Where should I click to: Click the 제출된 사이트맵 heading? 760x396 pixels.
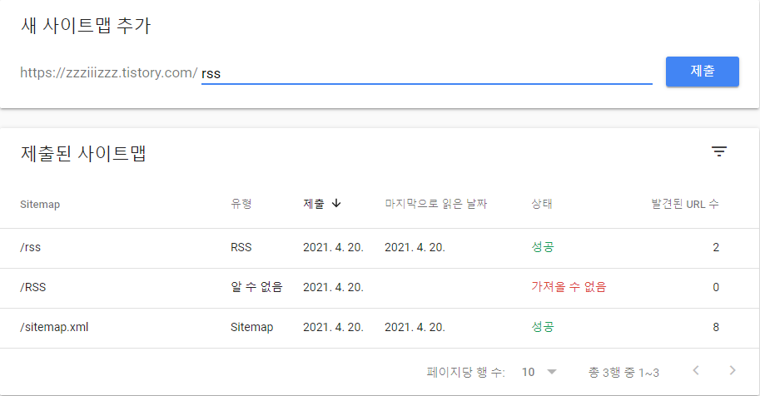pyautogui.click(x=83, y=153)
